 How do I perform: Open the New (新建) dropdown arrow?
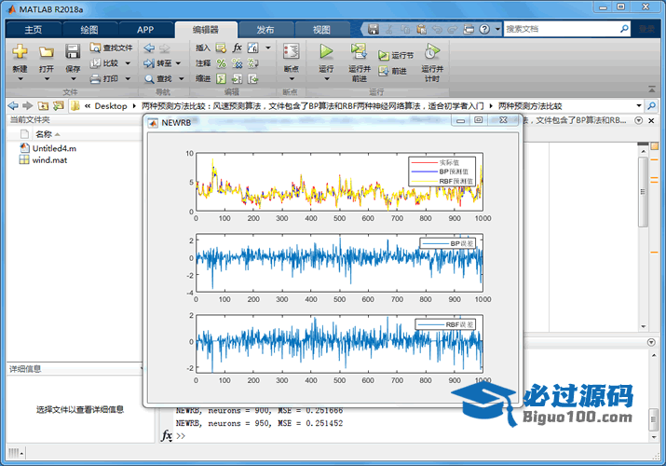coord(20,79)
